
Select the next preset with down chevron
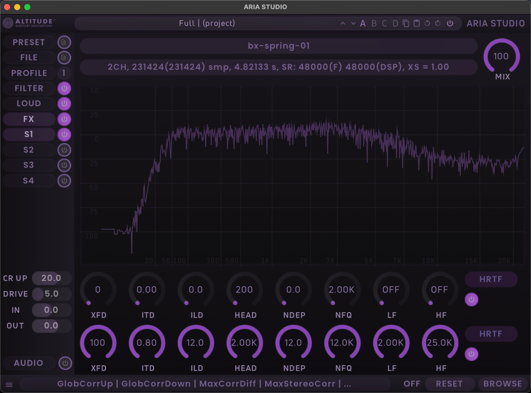click(353, 23)
